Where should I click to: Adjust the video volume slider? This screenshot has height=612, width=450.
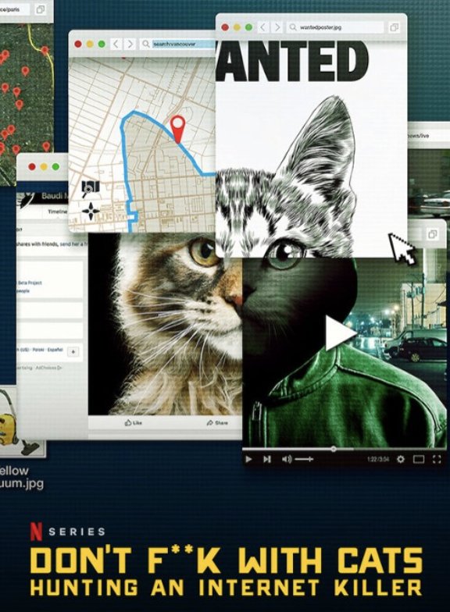tap(304, 459)
